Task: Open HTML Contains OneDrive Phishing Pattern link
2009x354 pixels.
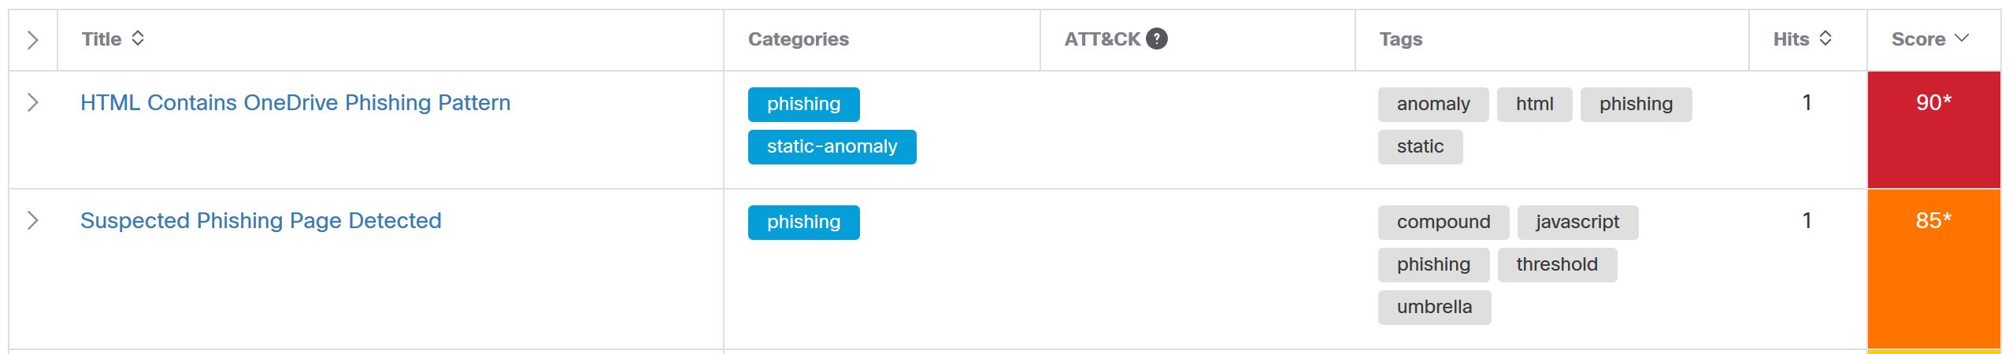Action: pos(295,103)
